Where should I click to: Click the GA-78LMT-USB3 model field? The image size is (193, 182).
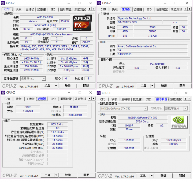[x=139, y=22]
